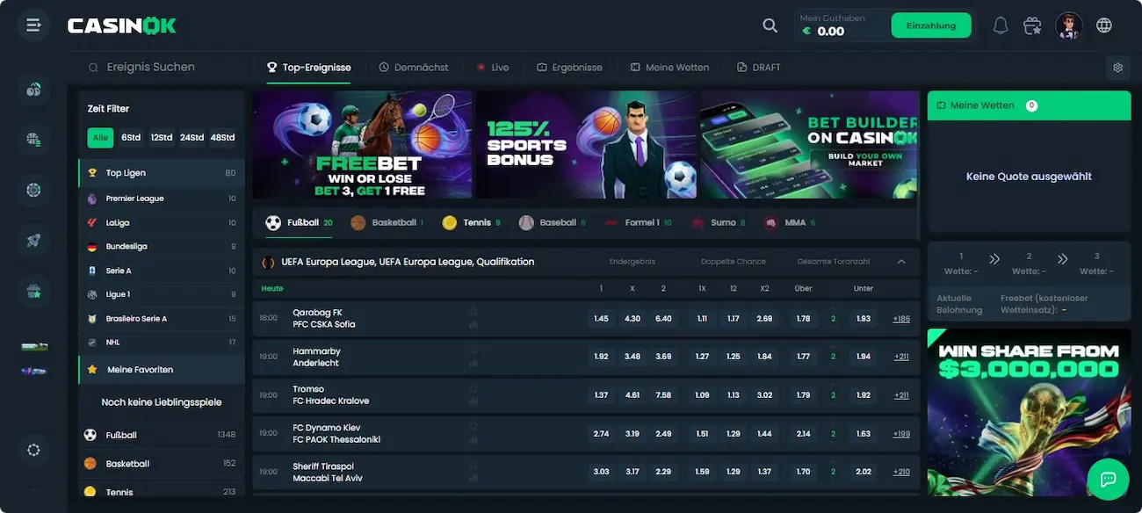1142x513 pixels.
Task: Open LaLiga in Top Ligen
Action: (x=161, y=223)
